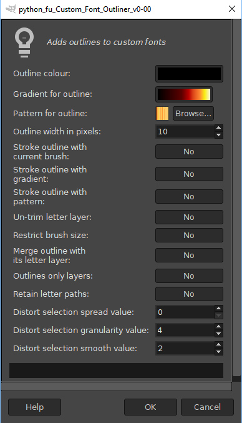242x423 pixels.
Task: Click the lightbulb tip icon
Action: click(24, 42)
